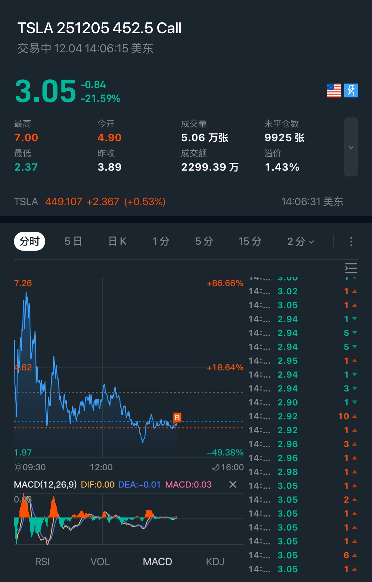Select the 分时 chart tab

point(29,241)
